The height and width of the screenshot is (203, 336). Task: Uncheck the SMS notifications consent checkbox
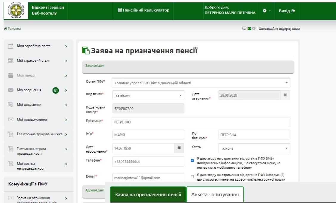point(192,160)
